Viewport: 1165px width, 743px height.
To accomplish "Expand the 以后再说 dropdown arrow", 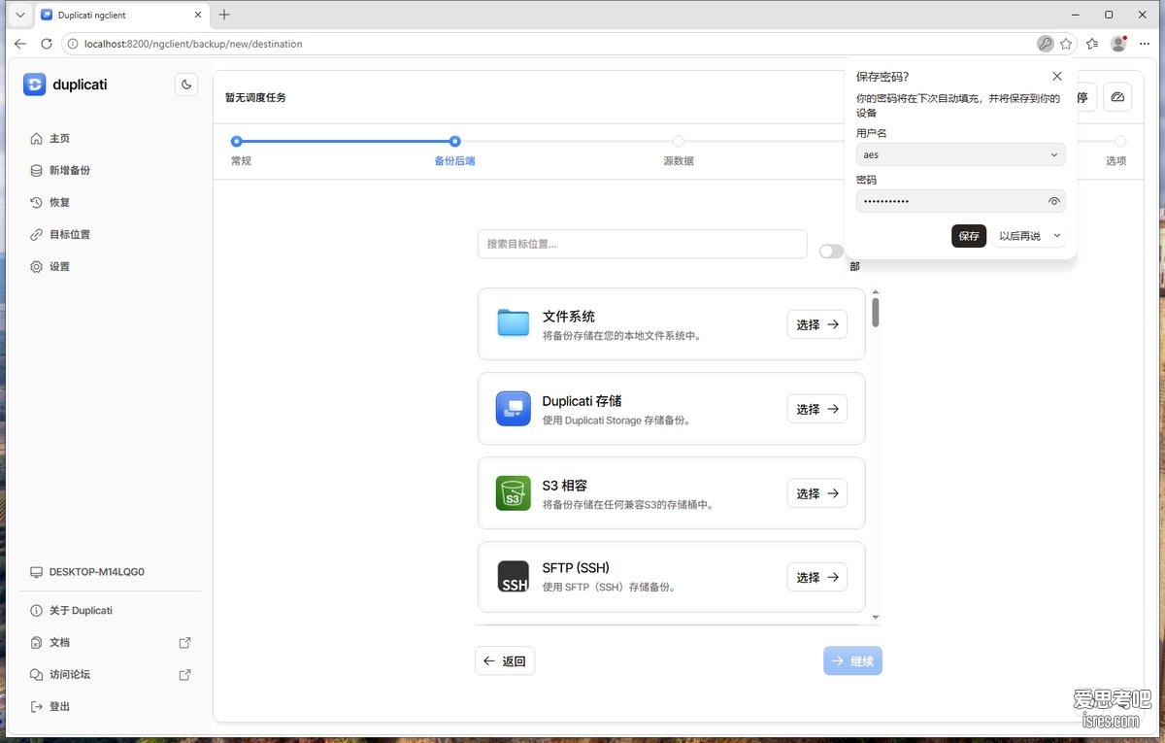I will [1057, 236].
